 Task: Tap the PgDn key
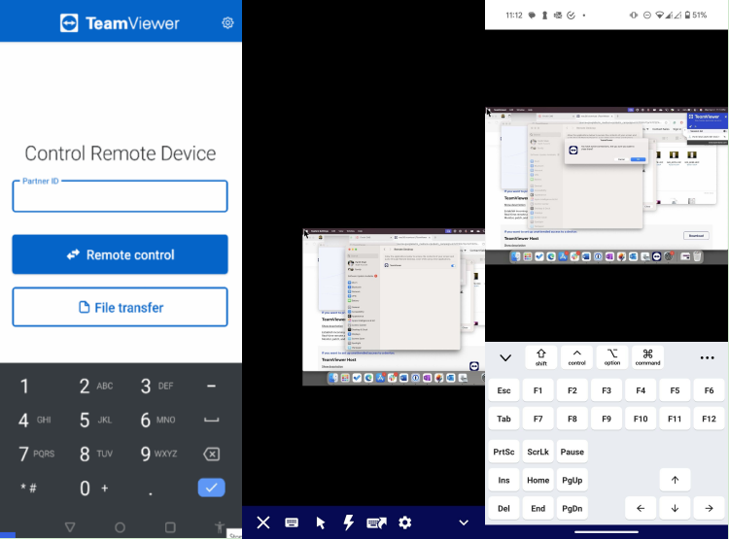[x=573, y=508]
